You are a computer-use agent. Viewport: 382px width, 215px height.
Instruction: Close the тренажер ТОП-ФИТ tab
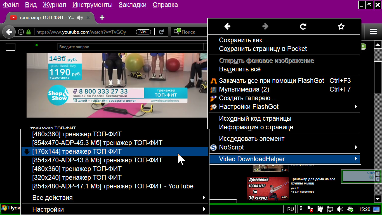[88, 18]
